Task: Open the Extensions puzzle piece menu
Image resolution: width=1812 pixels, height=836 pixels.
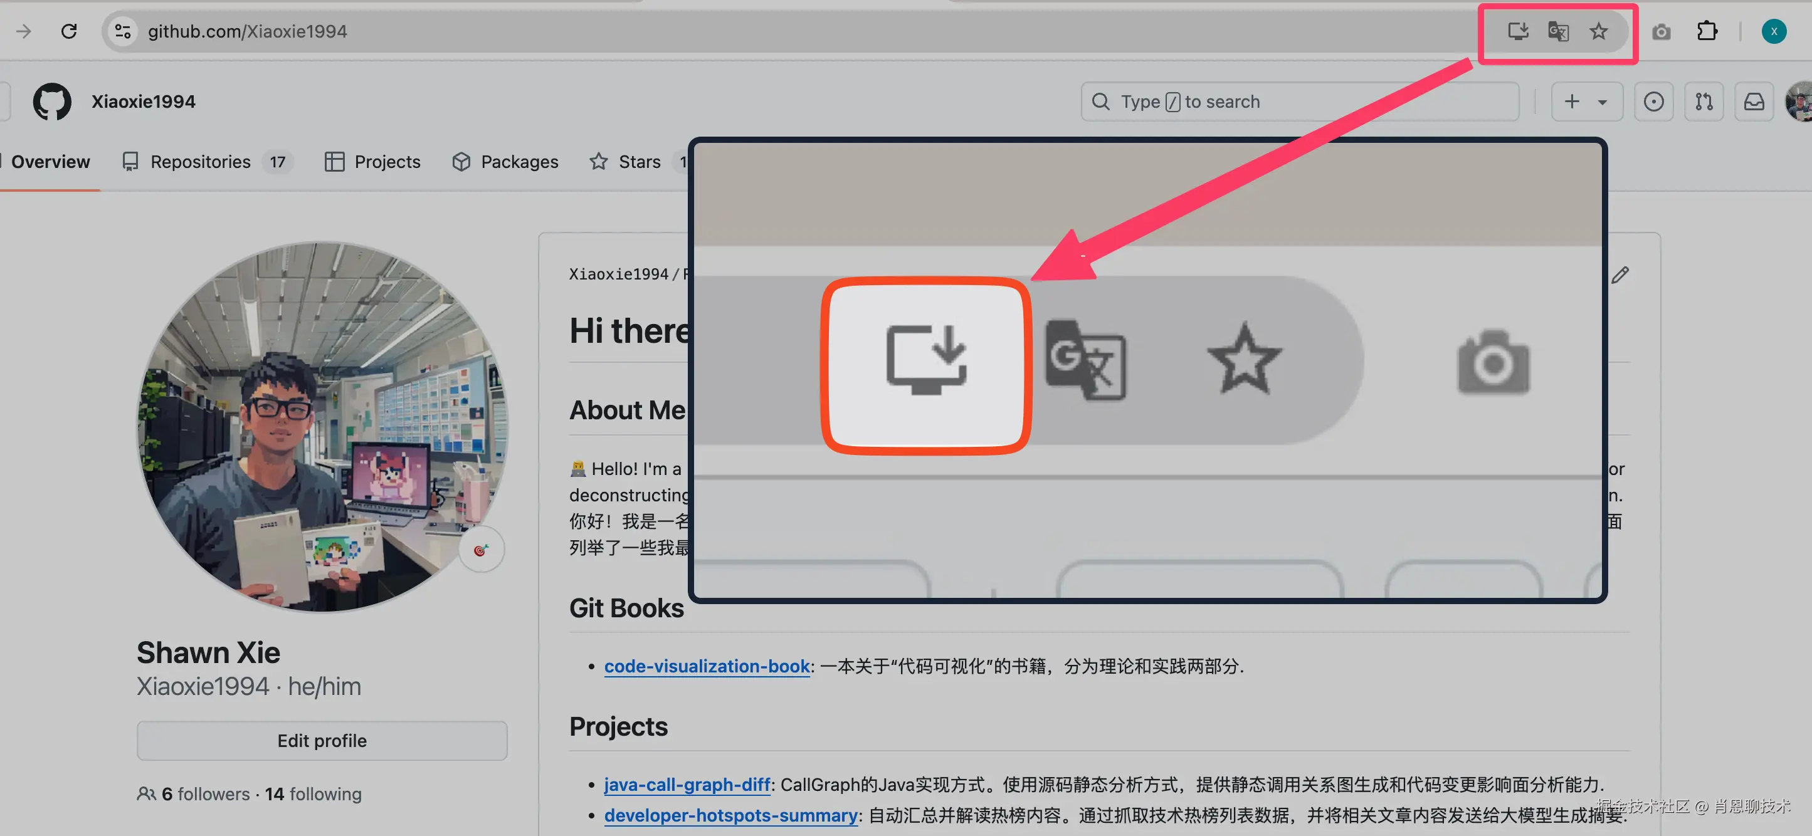Action: pos(1707,31)
